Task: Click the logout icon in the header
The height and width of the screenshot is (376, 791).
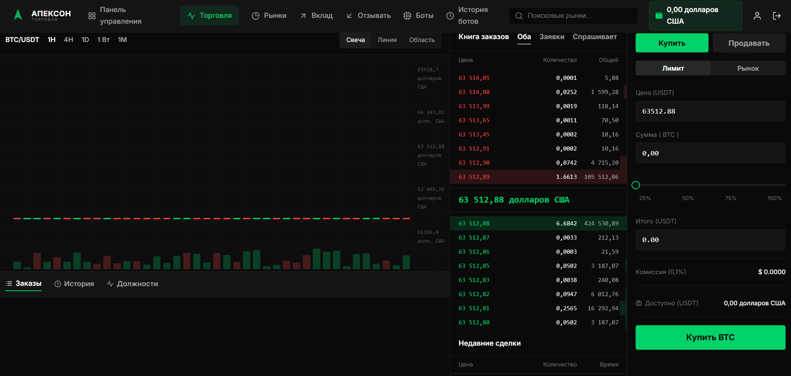Action: 777,16
